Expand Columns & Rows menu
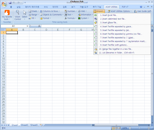This screenshot has height=130, width=154. 50,11
